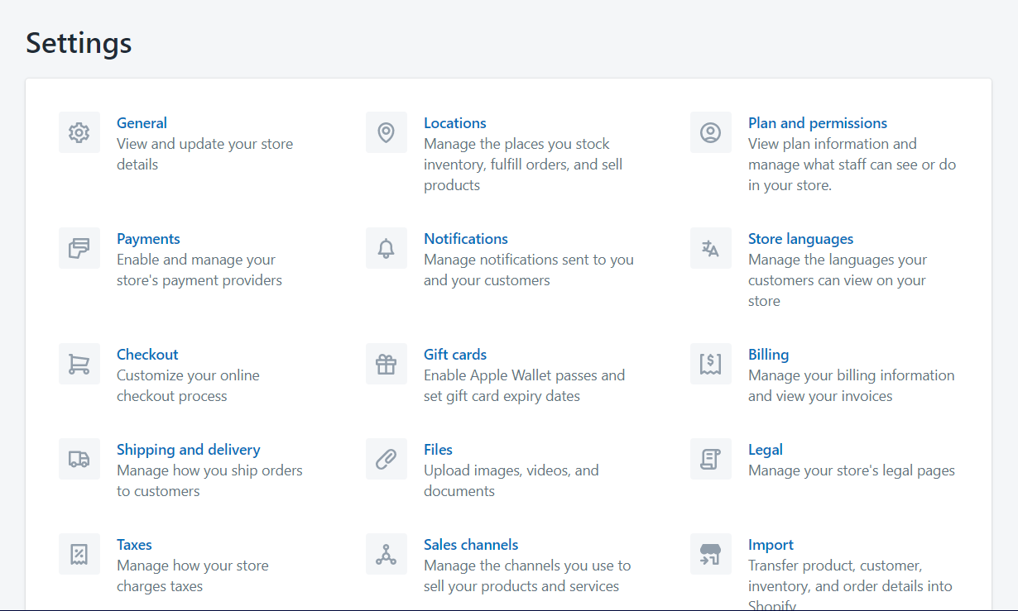Click the Taxes percent receipt icon
1018x611 pixels.
79,554
